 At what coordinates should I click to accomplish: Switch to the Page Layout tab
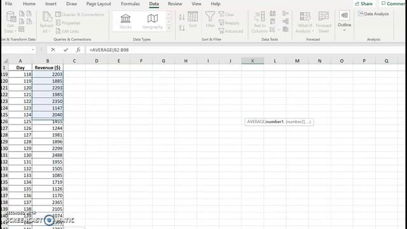99,4
